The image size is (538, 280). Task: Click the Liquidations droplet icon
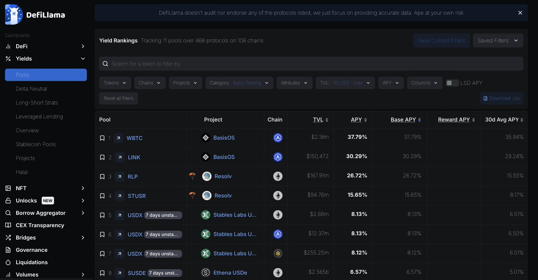click(x=8, y=262)
